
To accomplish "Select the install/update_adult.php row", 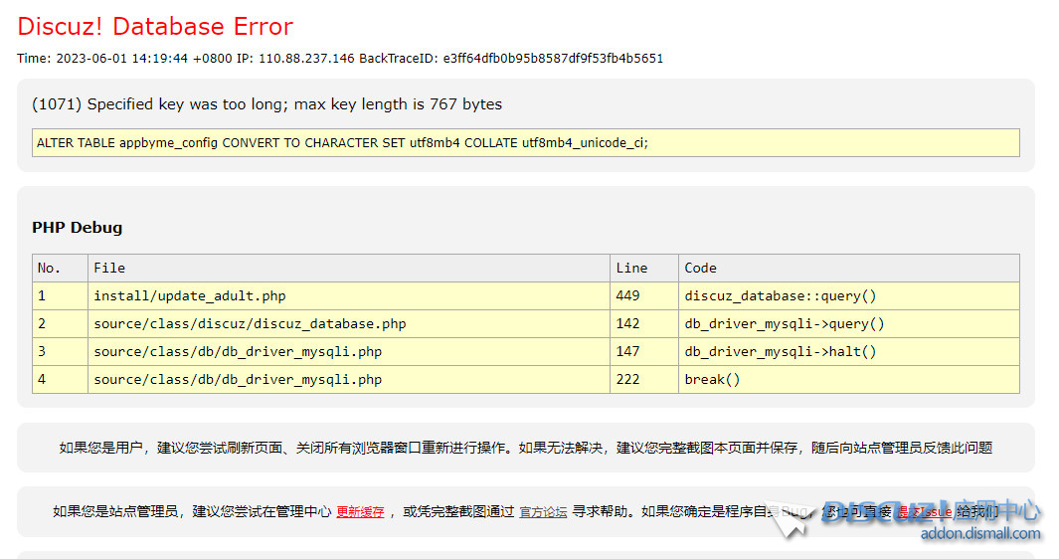I will tap(190, 295).
